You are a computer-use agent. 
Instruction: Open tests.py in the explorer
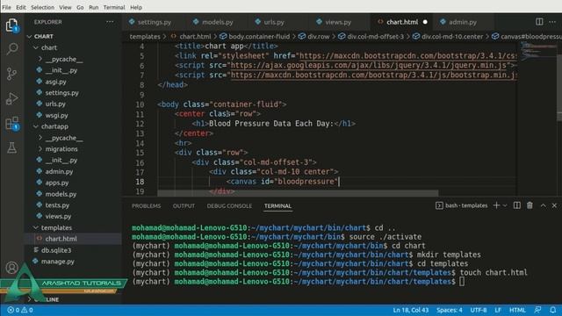coord(57,205)
